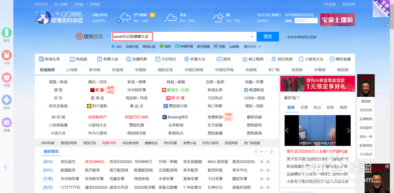Open 阿里巴巴1688 link

tap(137, 117)
